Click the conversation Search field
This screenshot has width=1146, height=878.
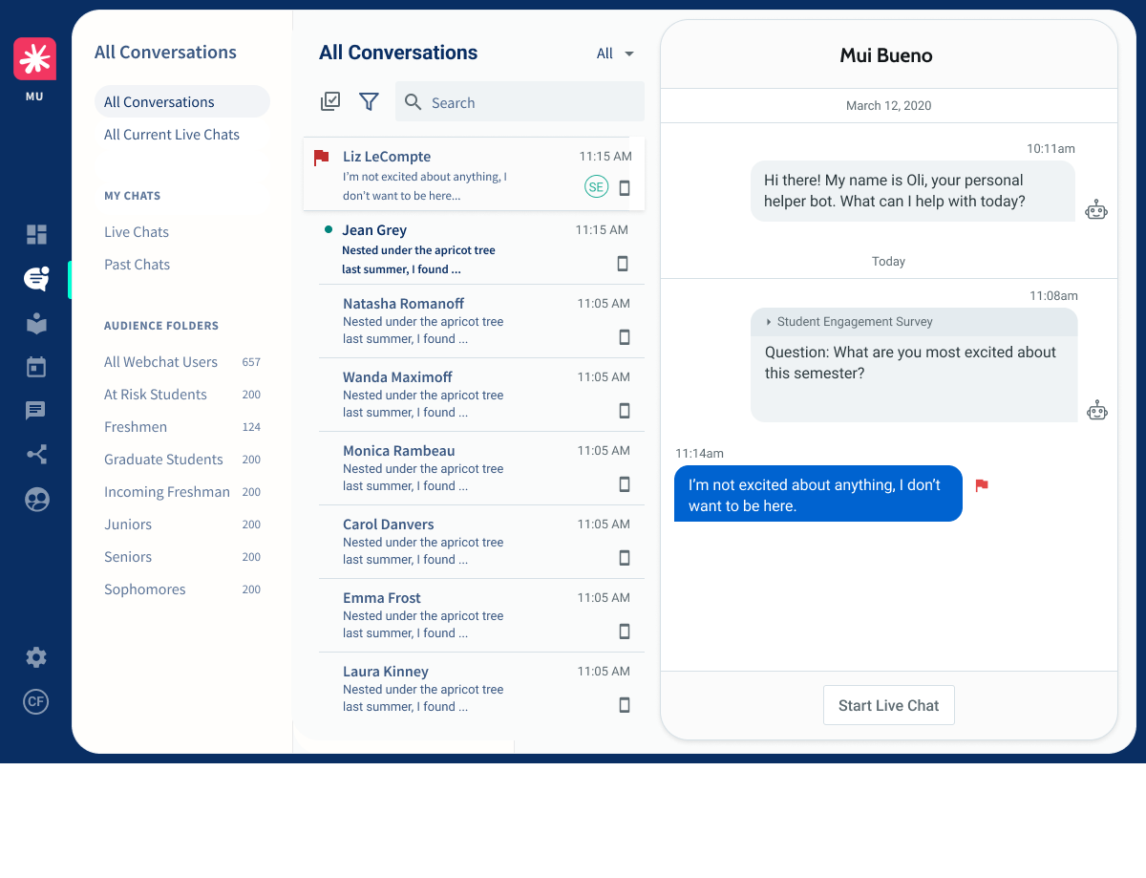[x=520, y=102]
